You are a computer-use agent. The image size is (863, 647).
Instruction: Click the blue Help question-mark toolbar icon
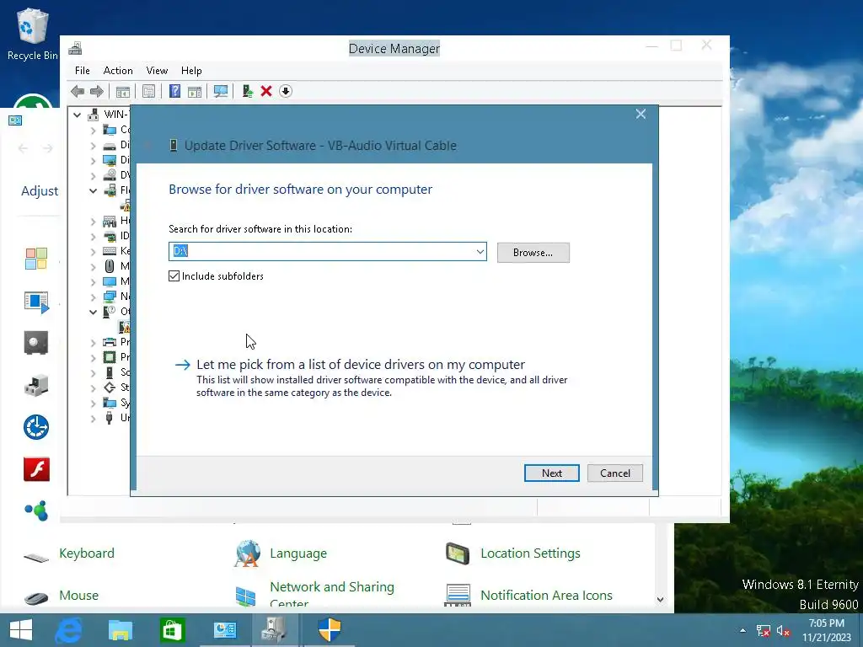coord(174,91)
